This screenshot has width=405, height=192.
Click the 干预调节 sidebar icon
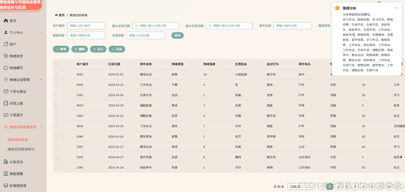6,115
